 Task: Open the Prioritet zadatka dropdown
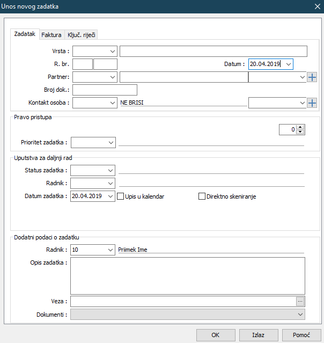click(111, 143)
